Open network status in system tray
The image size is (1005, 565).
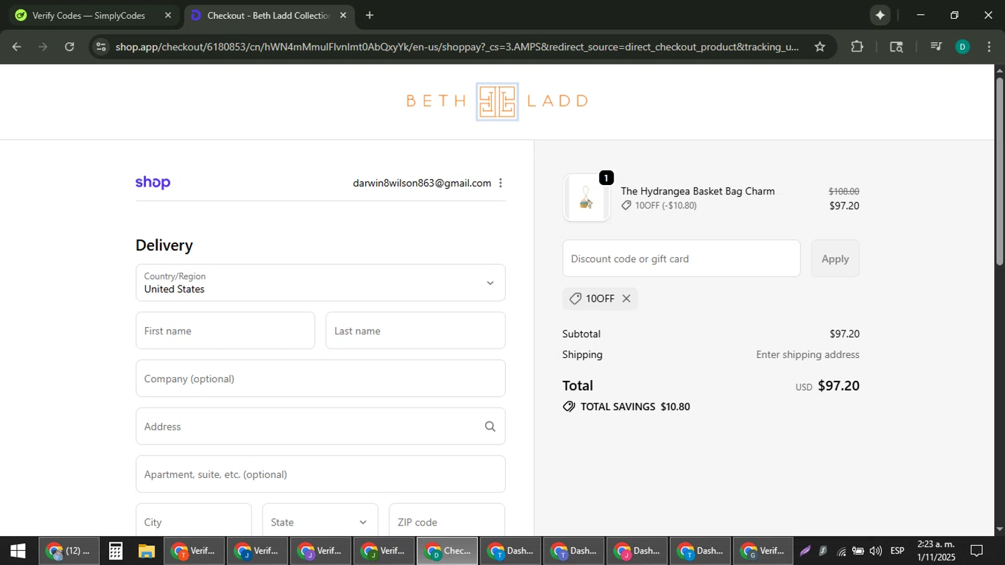(842, 552)
